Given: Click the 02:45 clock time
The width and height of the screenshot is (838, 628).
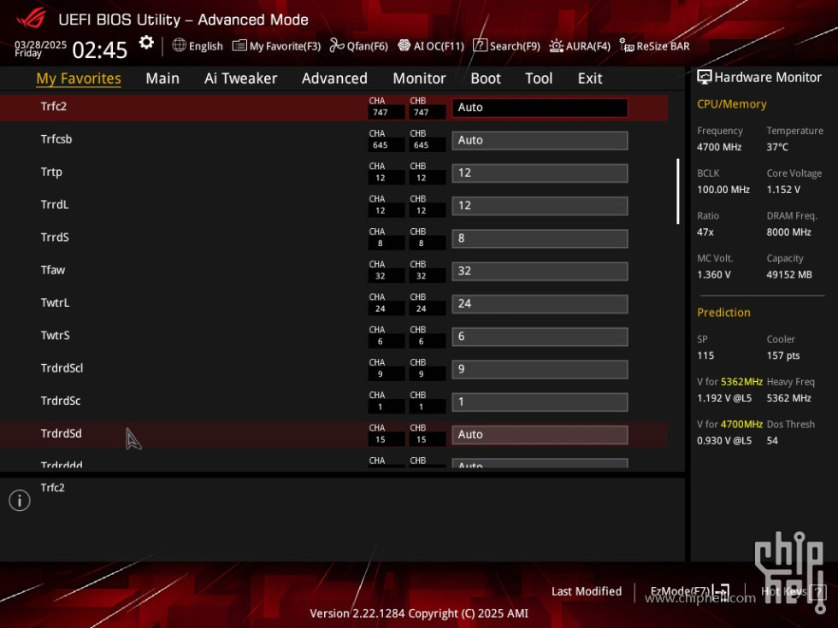Looking at the screenshot, I should tap(100, 50).
